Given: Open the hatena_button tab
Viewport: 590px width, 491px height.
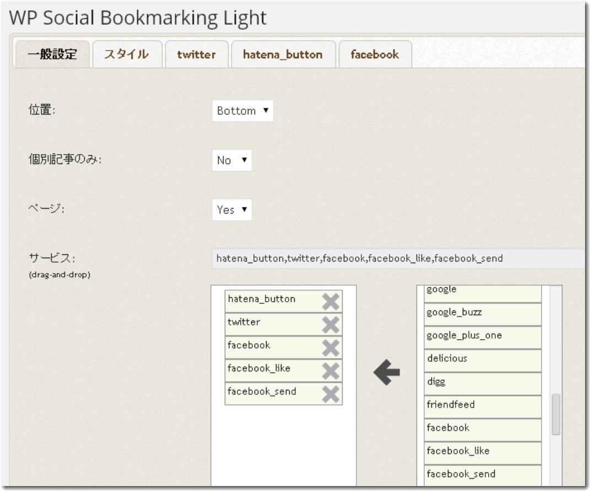Looking at the screenshot, I should point(283,54).
